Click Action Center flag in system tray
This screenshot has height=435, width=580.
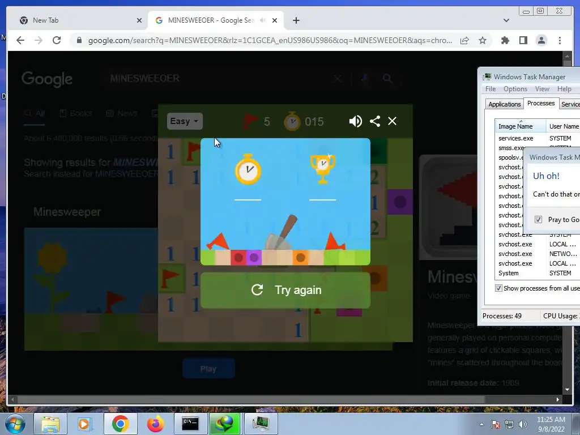click(x=495, y=425)
